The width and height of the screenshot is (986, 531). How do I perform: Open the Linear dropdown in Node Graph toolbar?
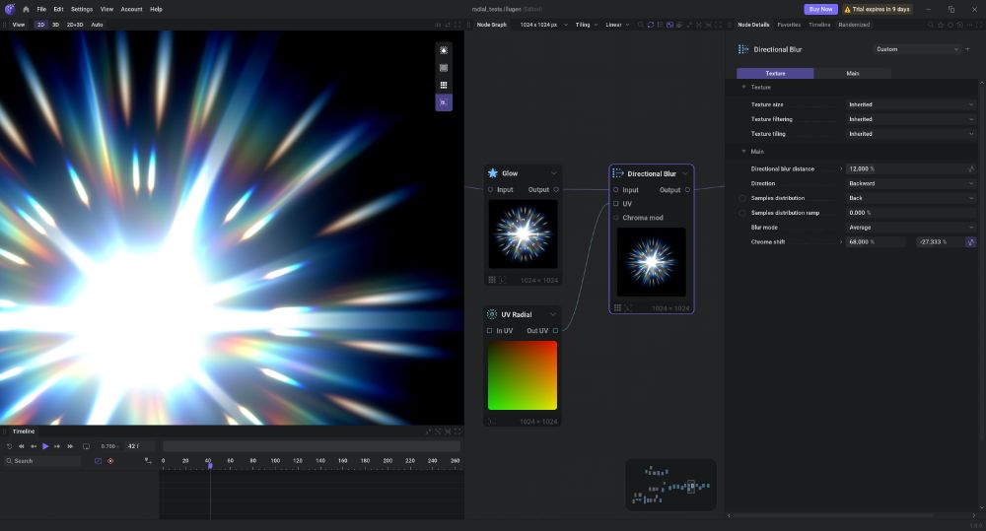point(617,26)
